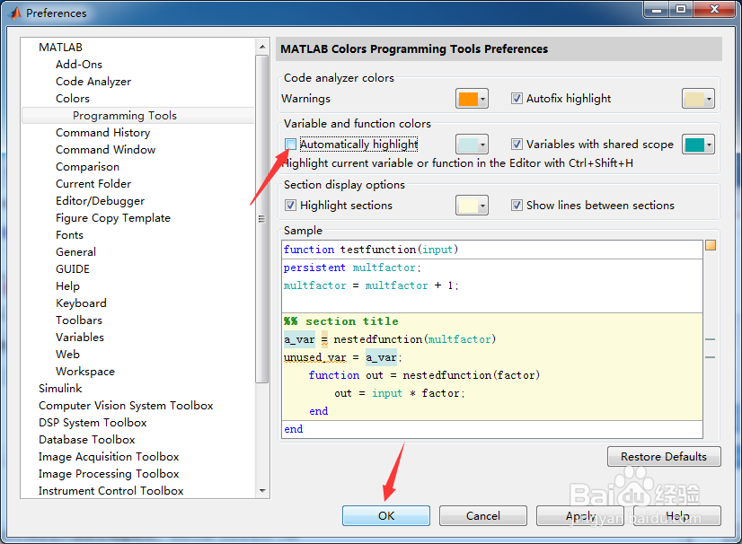Click 'persistent multfactor;' sample line
Screen dimensions: 742x544
[352, 268]
